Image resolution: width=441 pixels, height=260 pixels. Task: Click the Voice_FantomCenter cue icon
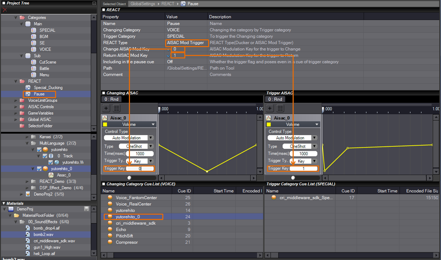[x=110, y=198]
